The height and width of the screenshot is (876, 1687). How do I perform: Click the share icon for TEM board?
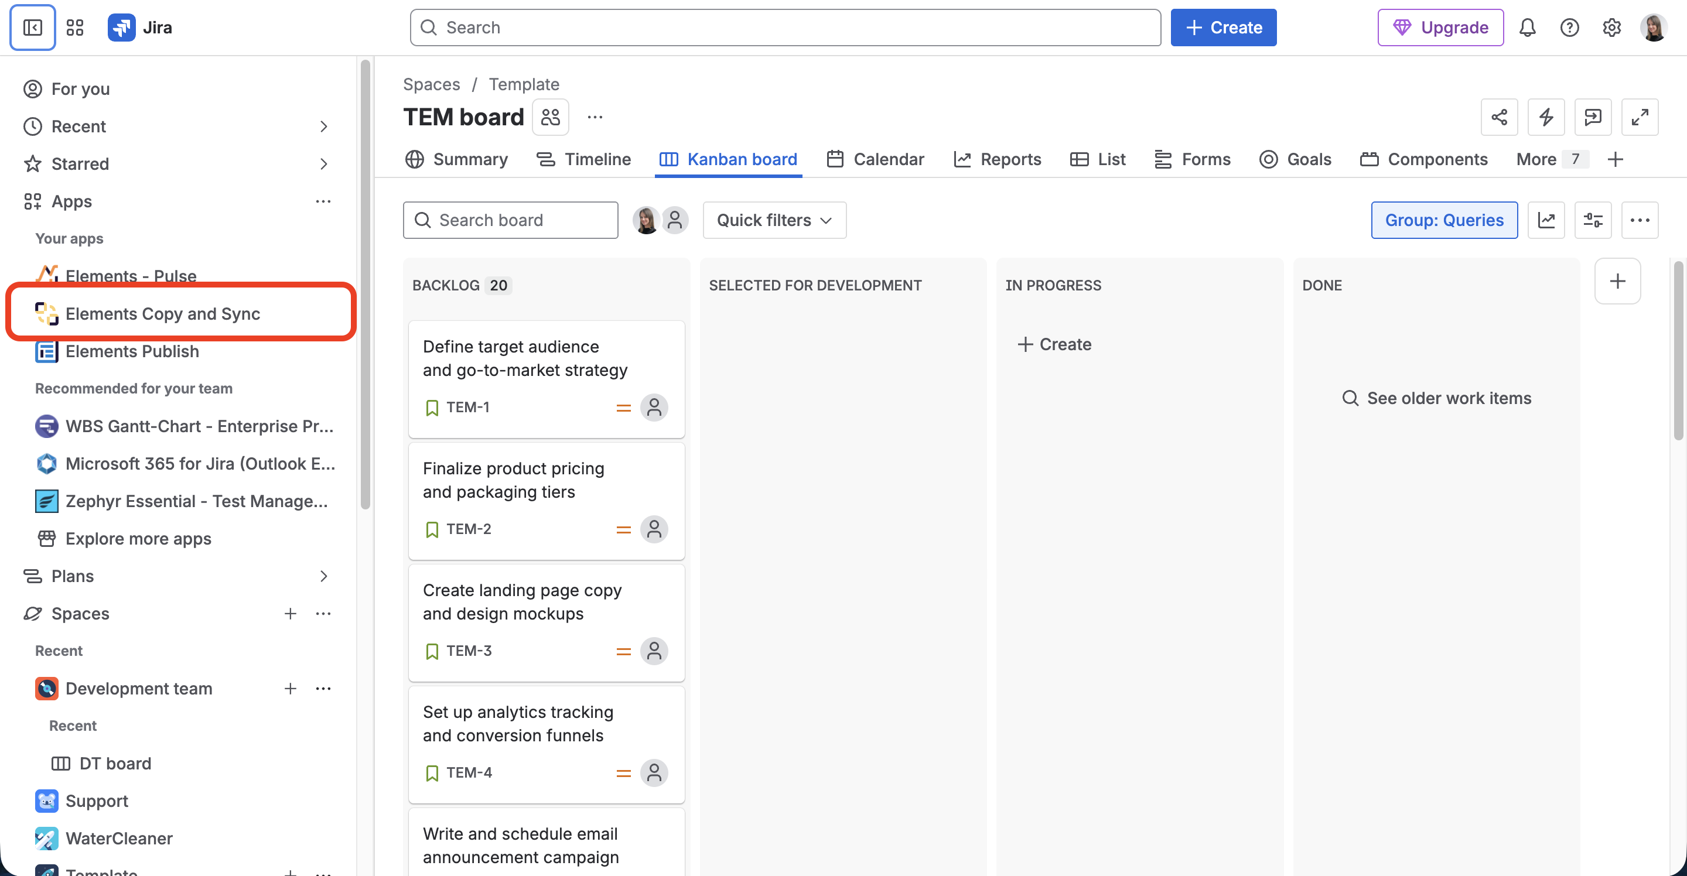(x=1499, y=117)
